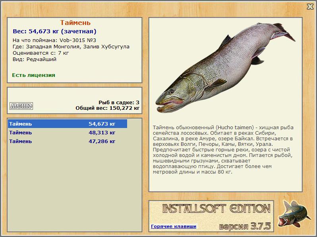Screen dimensions: 317x237
Task: Open the Меню button
Action: (21, 106)
